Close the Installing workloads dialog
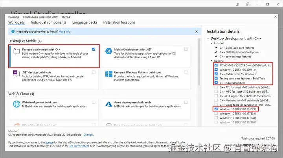The image size is (283, 158). (276, 17)
